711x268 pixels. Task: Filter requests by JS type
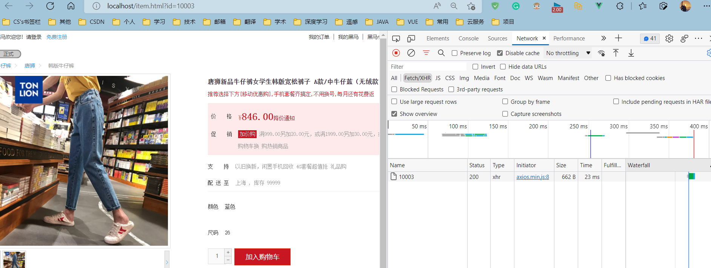click(x=438, y=78)
